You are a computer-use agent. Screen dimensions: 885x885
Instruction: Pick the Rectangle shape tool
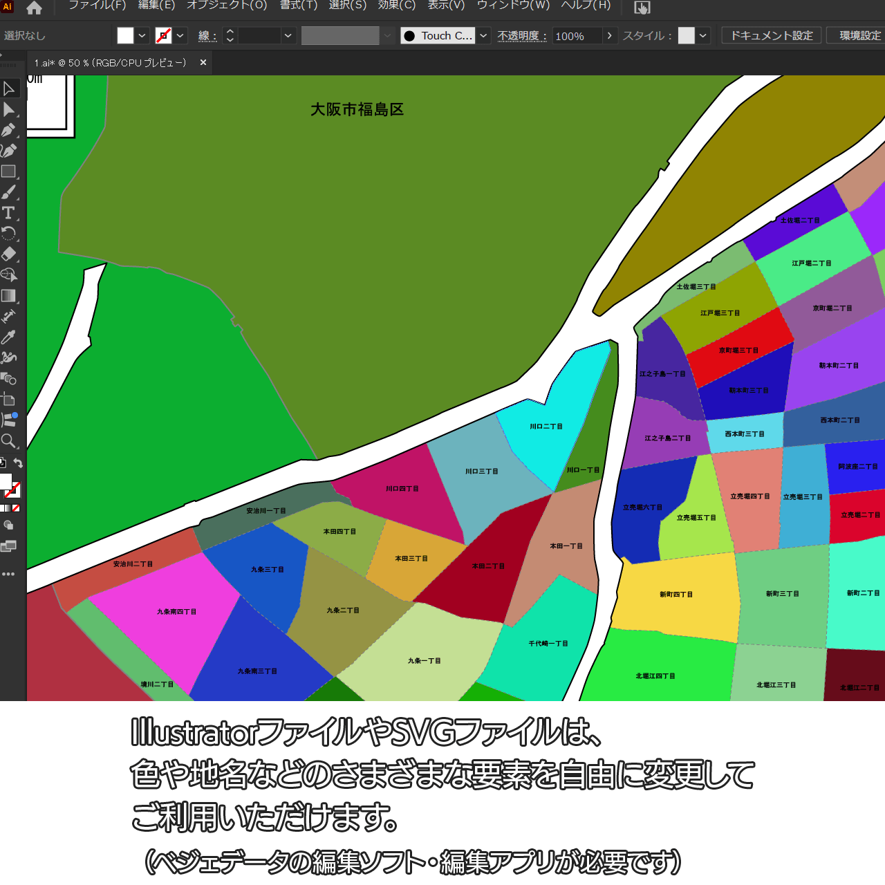pyautogui.click(x=9, y=171)
